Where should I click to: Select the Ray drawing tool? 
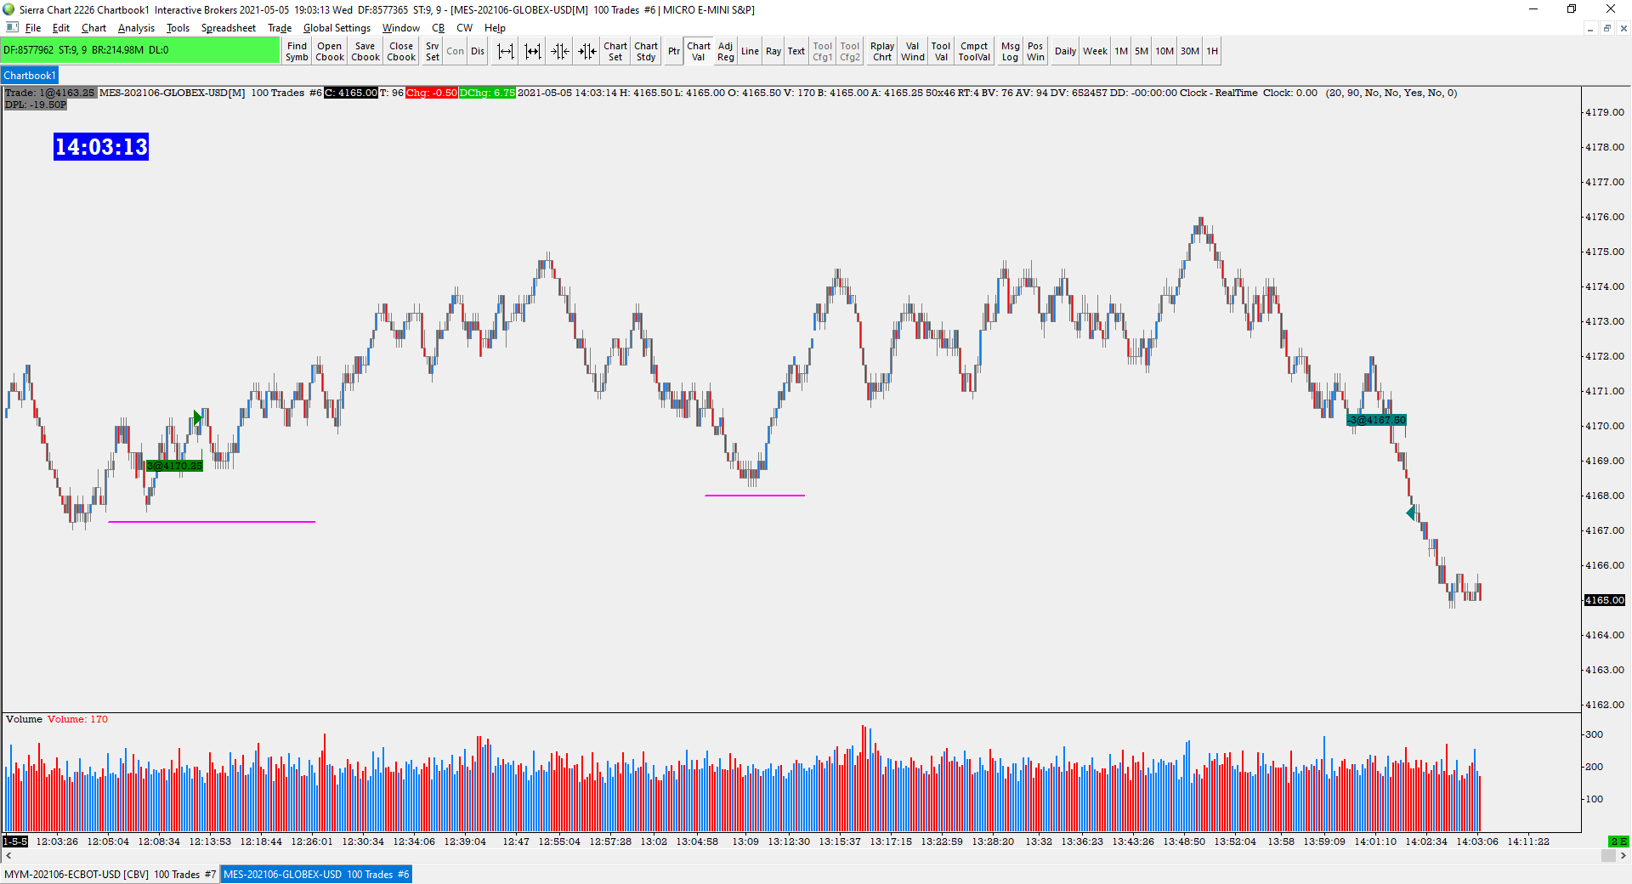pyautogui.click(x=773, y=51)
